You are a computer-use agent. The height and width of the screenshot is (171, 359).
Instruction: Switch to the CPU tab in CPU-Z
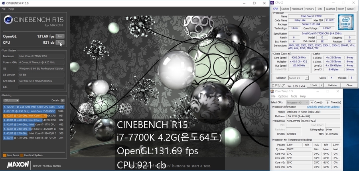(275, 9)
